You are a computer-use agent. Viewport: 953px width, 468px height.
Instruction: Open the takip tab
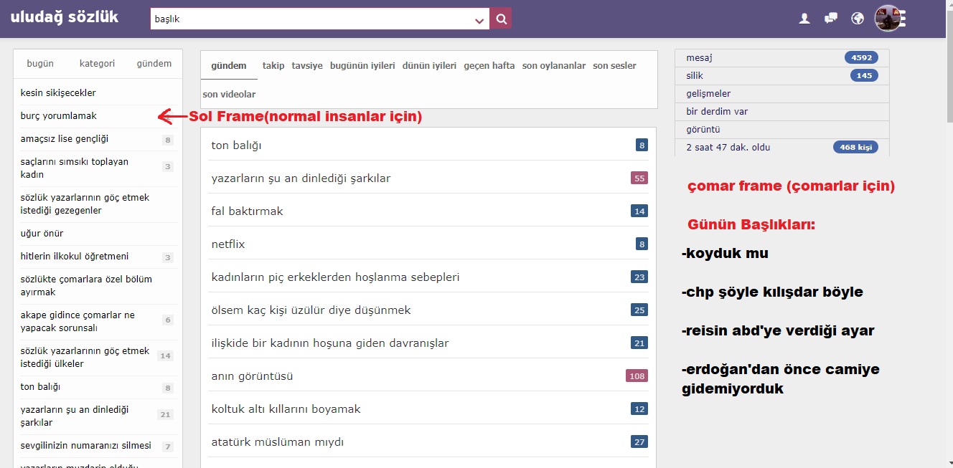[x=273, y=66]
